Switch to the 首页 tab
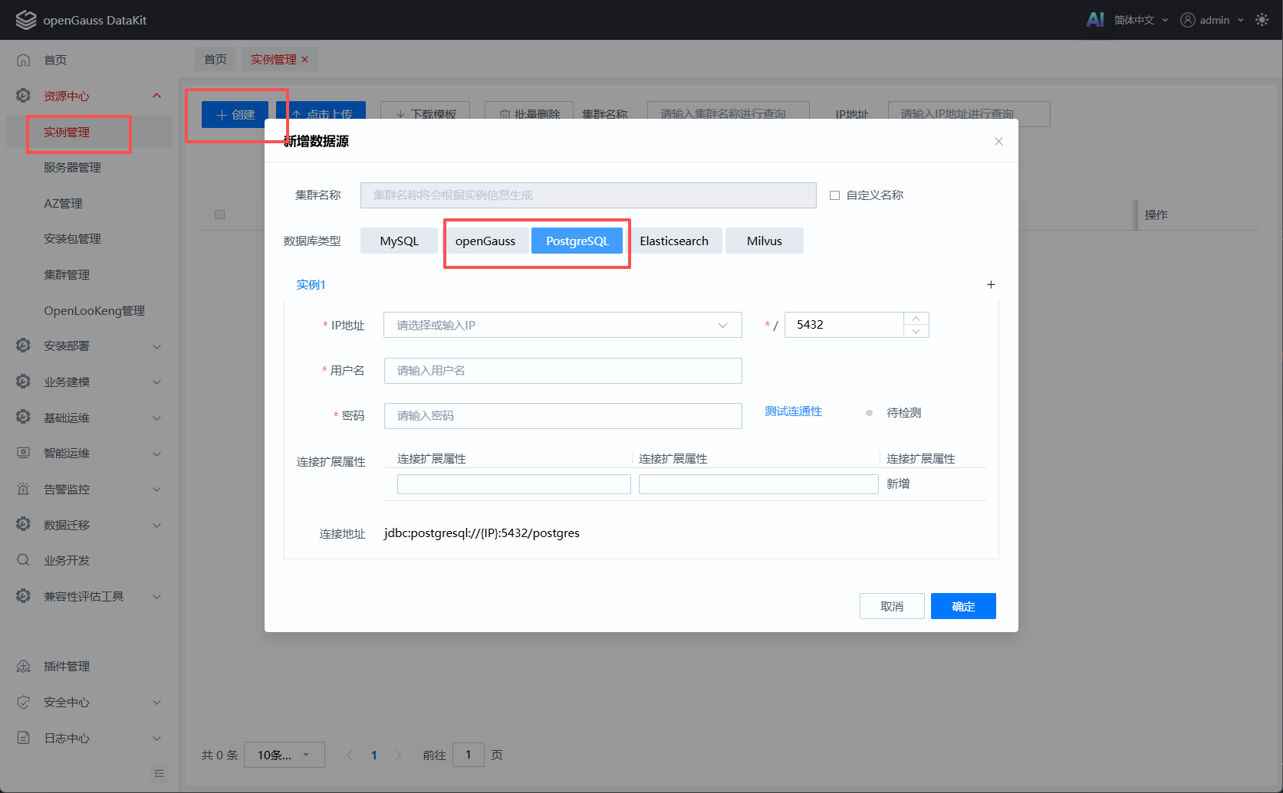 [x=215, y=59]
